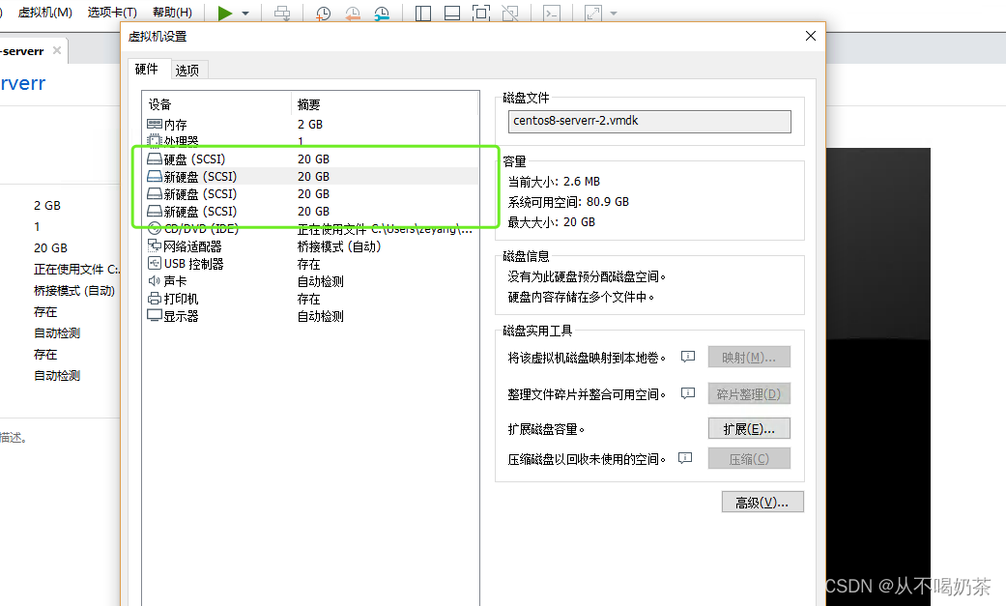Screen dimensions: 1006x606
Task: Toggle the library sidebar view icon
Action: pyautogui.click(x=423, y=13)
